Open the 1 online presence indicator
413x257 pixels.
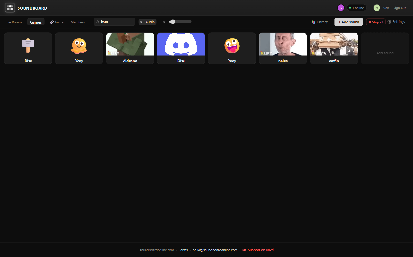click(357, 7)
